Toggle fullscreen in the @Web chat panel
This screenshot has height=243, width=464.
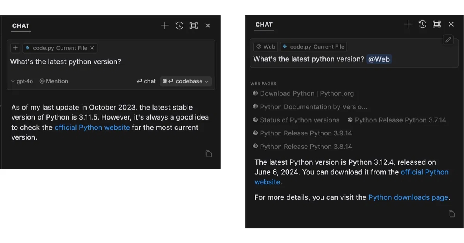point(437,24)
